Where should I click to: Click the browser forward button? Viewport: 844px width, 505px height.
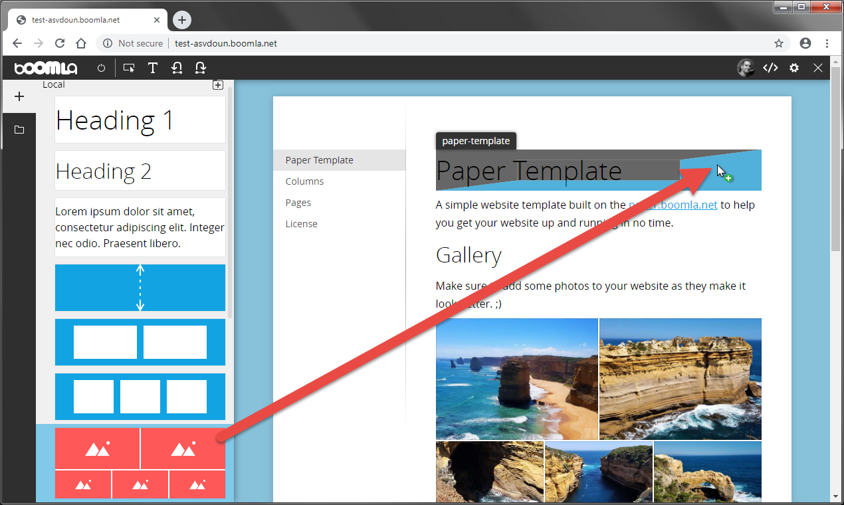point(39,43)
